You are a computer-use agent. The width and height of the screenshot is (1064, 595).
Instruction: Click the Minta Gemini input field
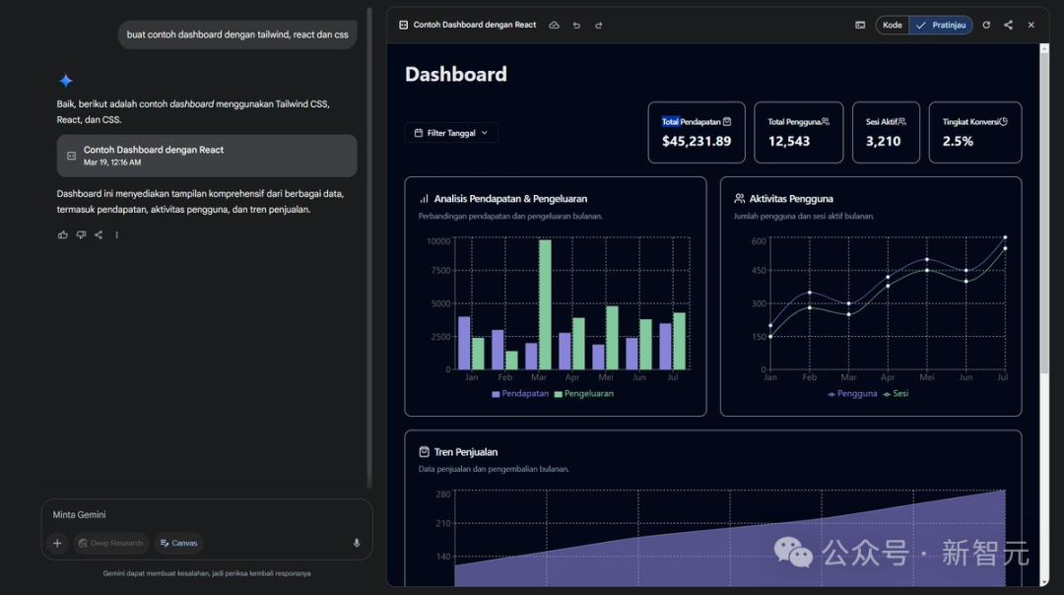tap(207, 515)
